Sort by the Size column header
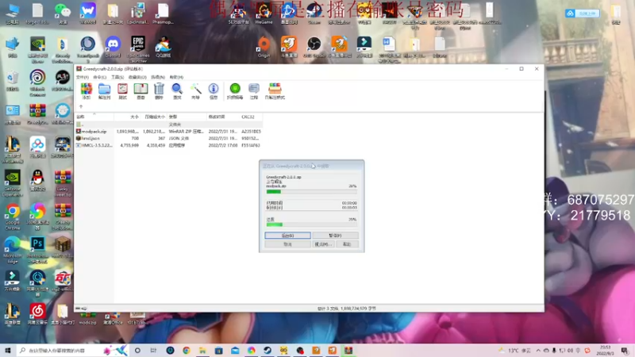This screenshot has width=635, height=357. [128, 117]
